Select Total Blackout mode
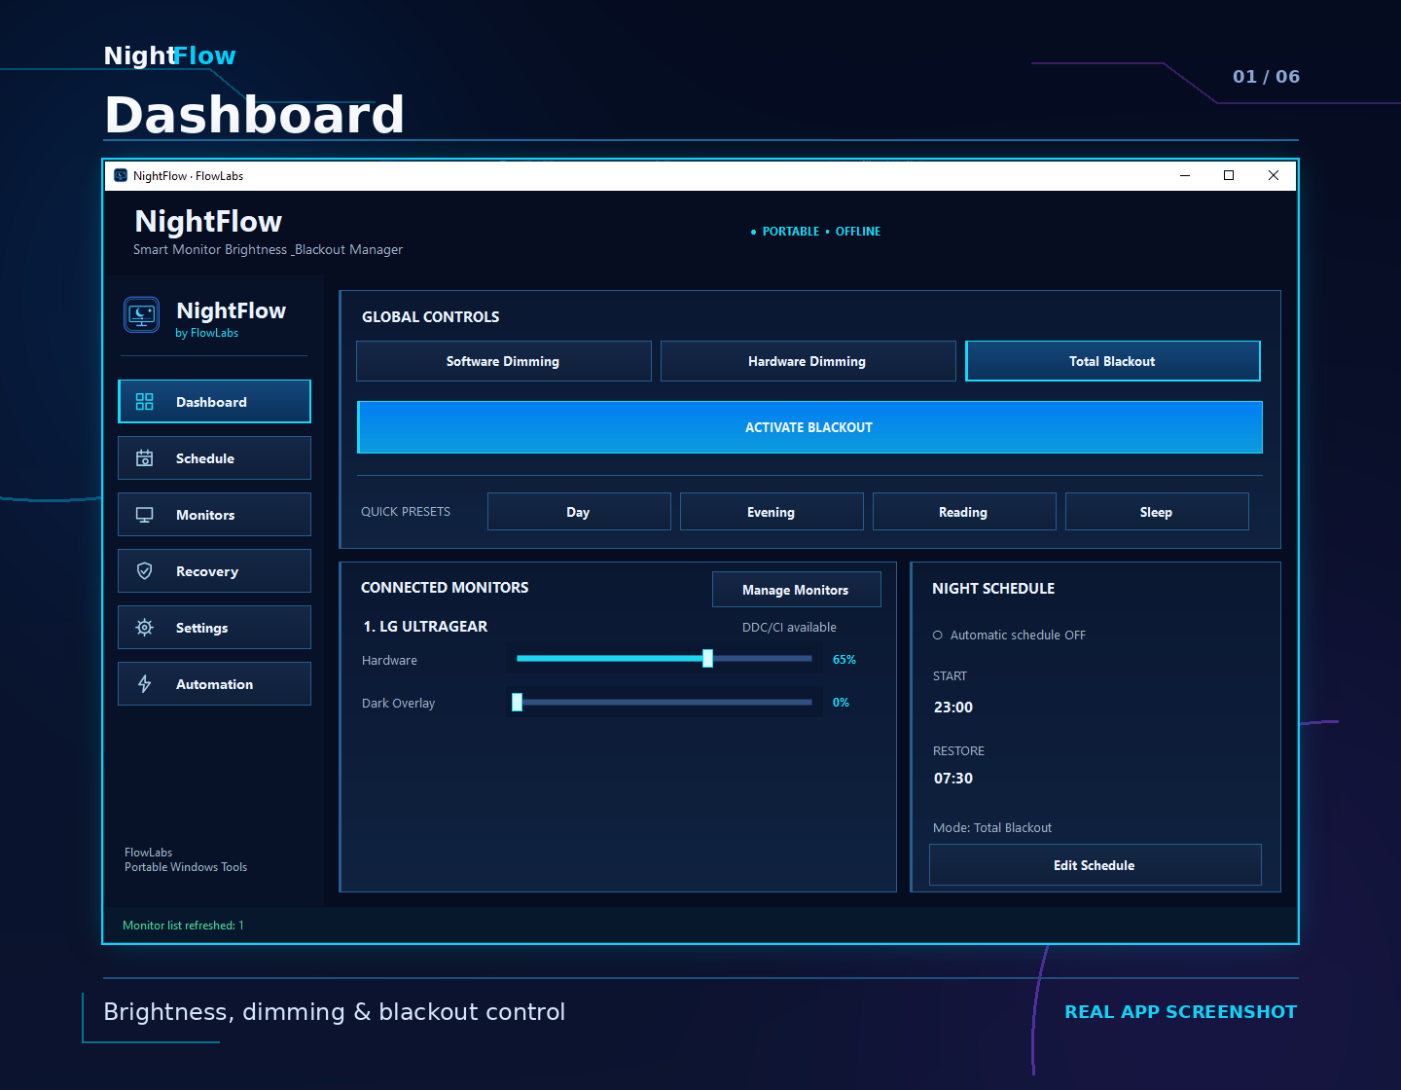The width and height of the screenshot is (1401, 1090). point(1112,361)
